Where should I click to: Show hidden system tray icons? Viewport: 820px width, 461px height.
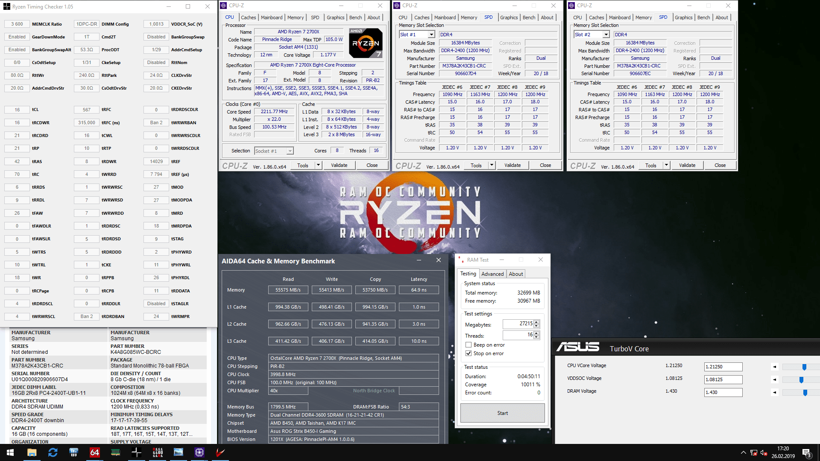(x=743, y=452)
